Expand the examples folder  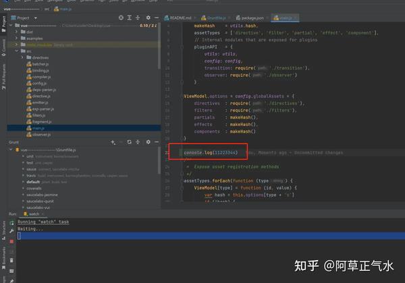pyautogui.click(x=16, y=38)
